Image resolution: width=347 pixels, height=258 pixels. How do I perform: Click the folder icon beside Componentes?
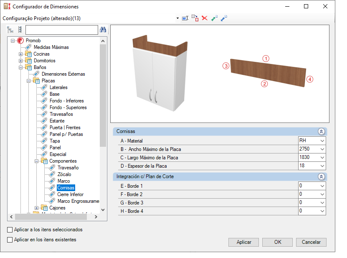click(44, 161)
